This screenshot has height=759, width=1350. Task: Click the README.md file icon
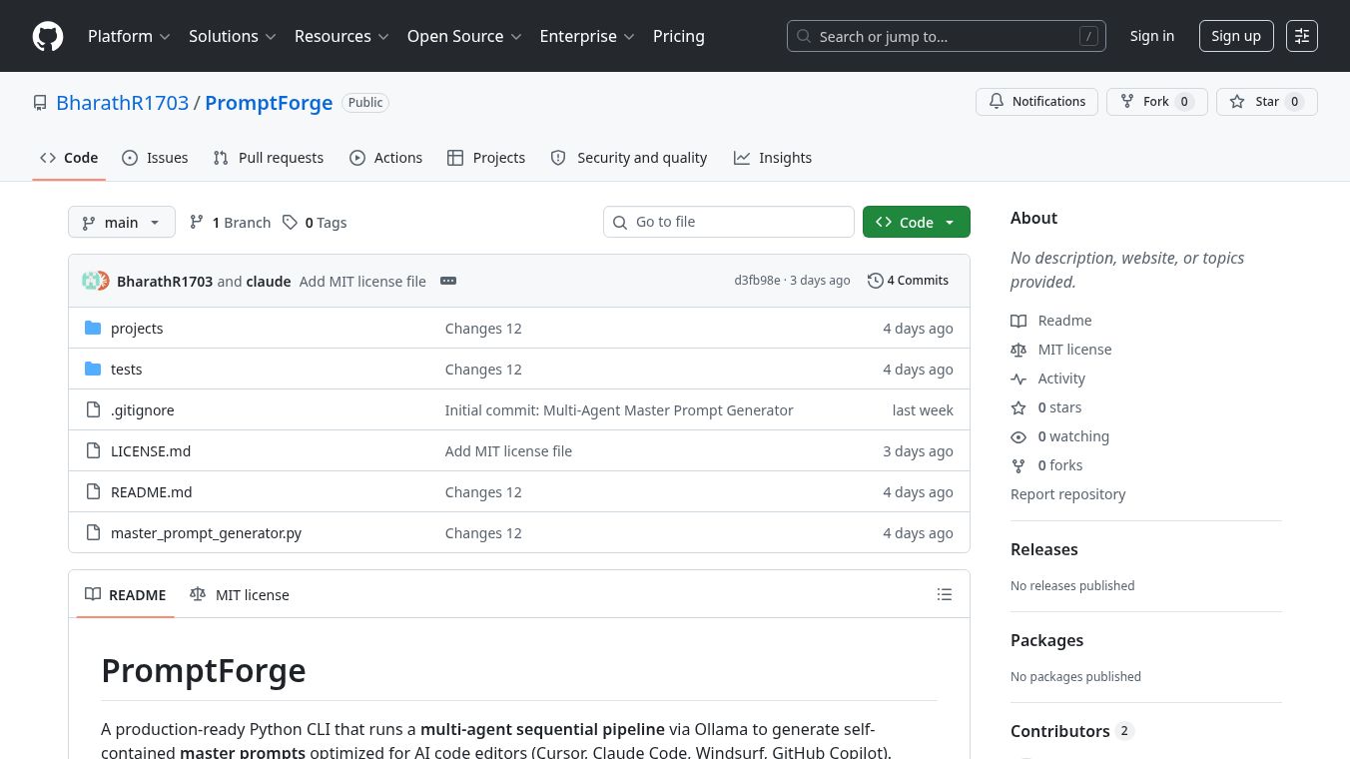pos(93,492)
